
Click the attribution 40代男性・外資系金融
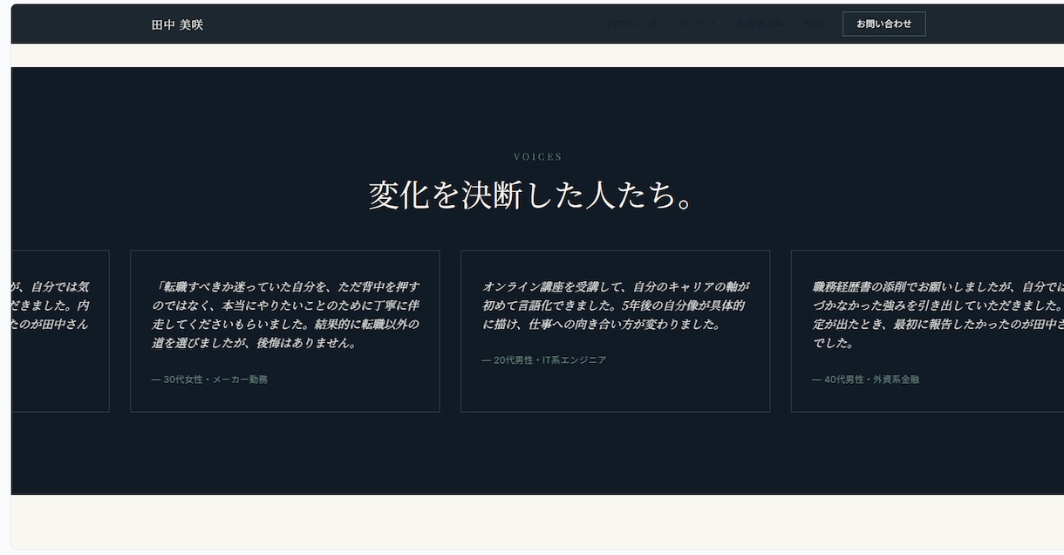pos(865,380)
